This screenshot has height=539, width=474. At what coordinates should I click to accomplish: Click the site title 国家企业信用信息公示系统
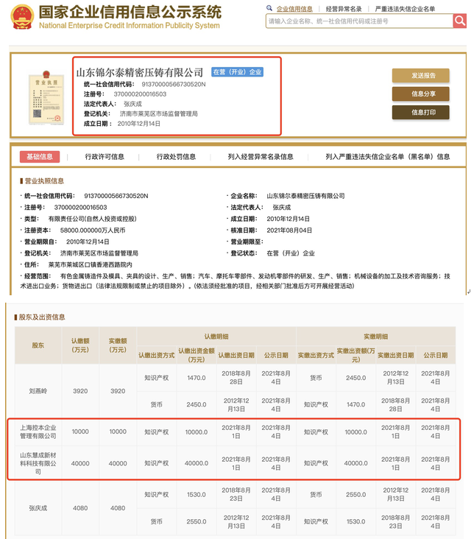pos(130,13)
